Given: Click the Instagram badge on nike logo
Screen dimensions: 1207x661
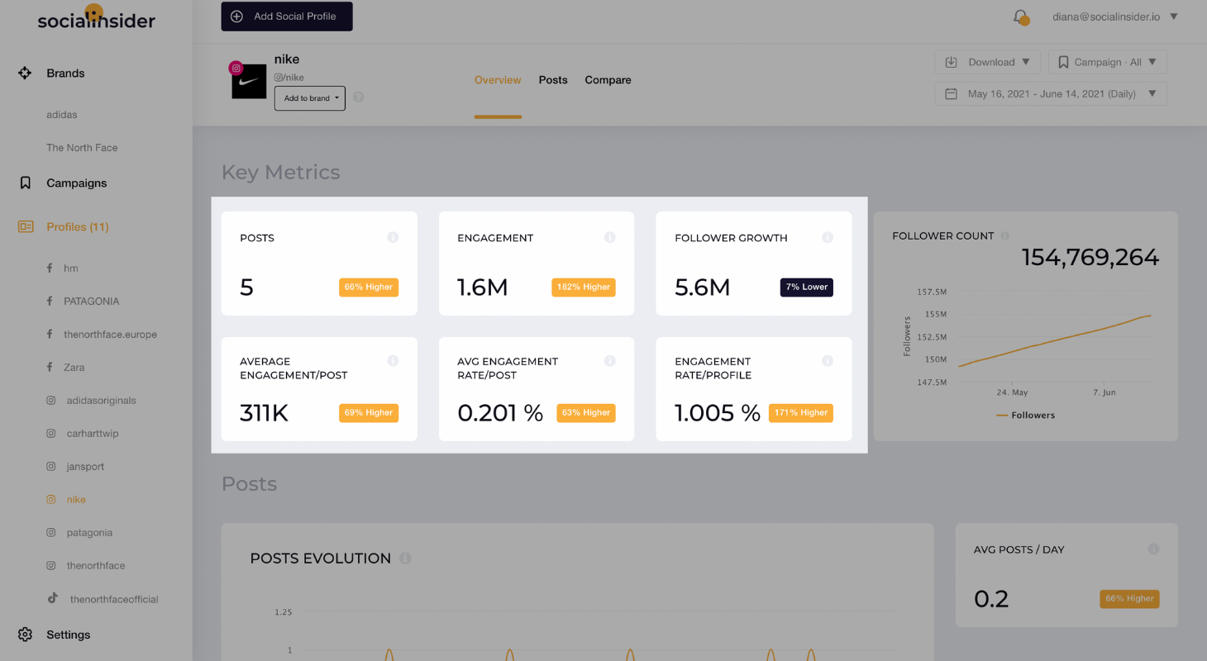Looking at the screenshot, I should coord(236,68).
